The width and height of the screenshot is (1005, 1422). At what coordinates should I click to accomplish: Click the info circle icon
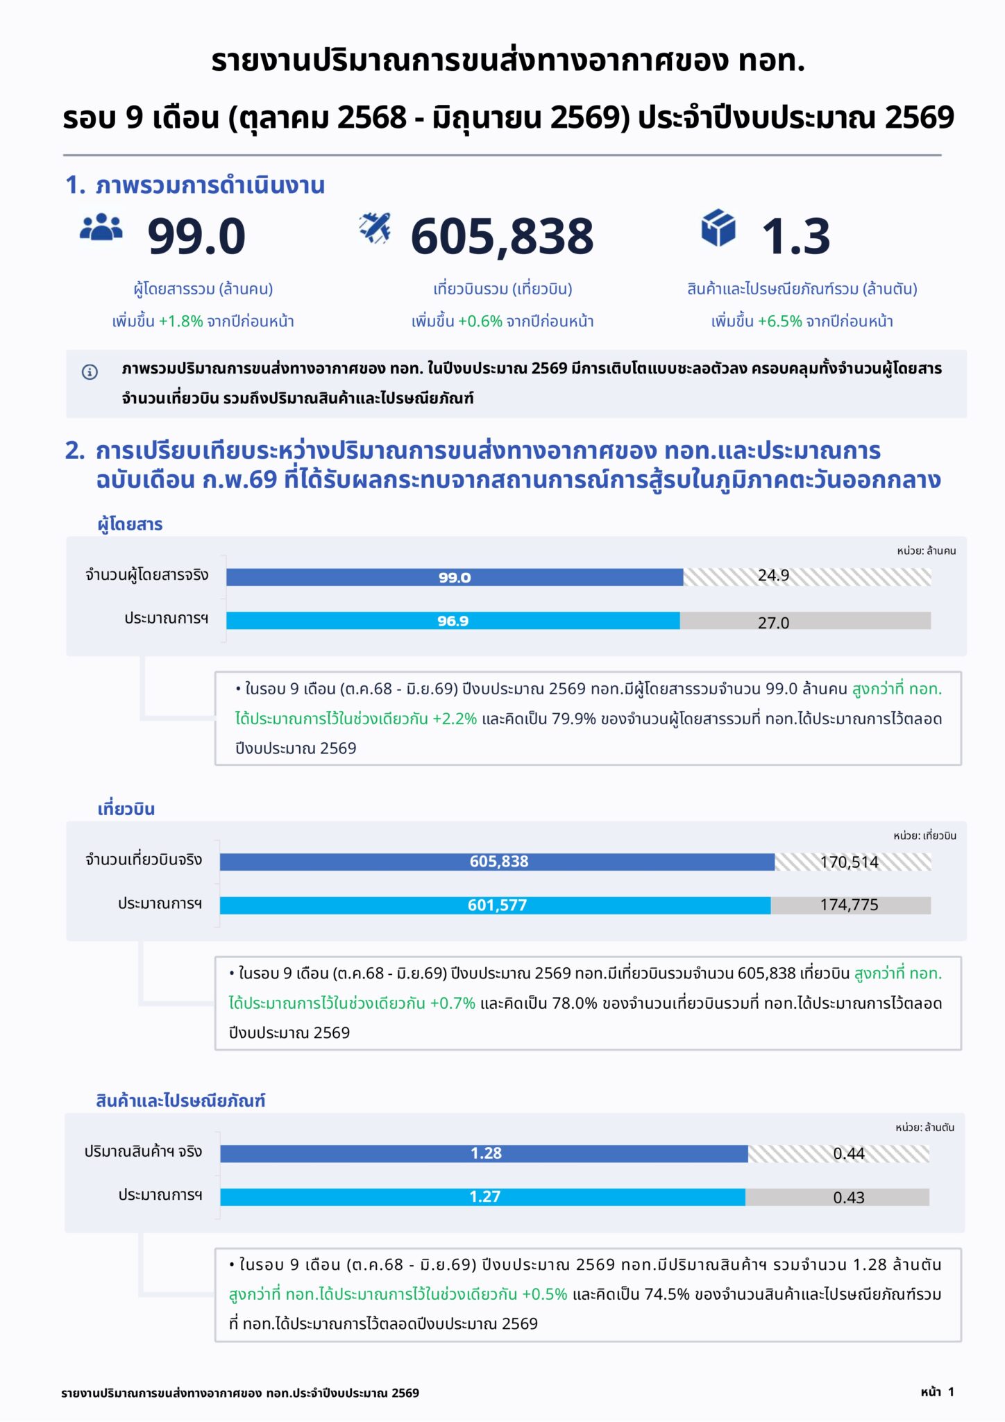[x=90, y=372]
